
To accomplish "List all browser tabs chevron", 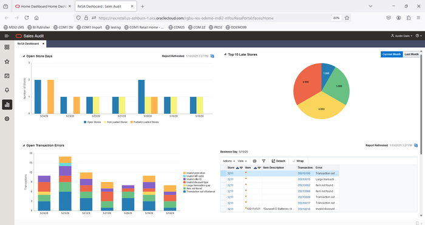I will [x=370, y=6].
